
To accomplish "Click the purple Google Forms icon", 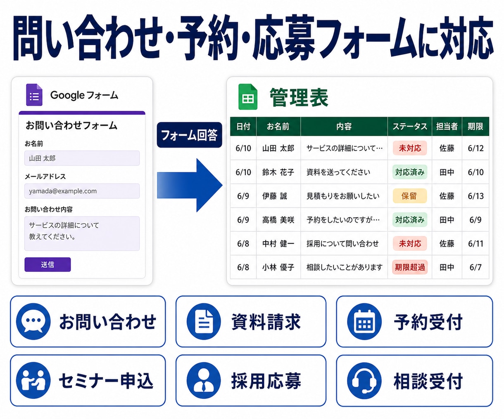I will click(34, 95).
